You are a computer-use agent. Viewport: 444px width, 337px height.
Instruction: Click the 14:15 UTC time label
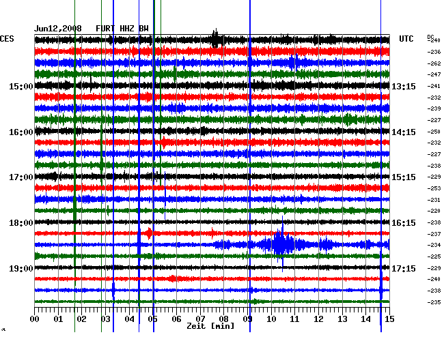point(404,132)
